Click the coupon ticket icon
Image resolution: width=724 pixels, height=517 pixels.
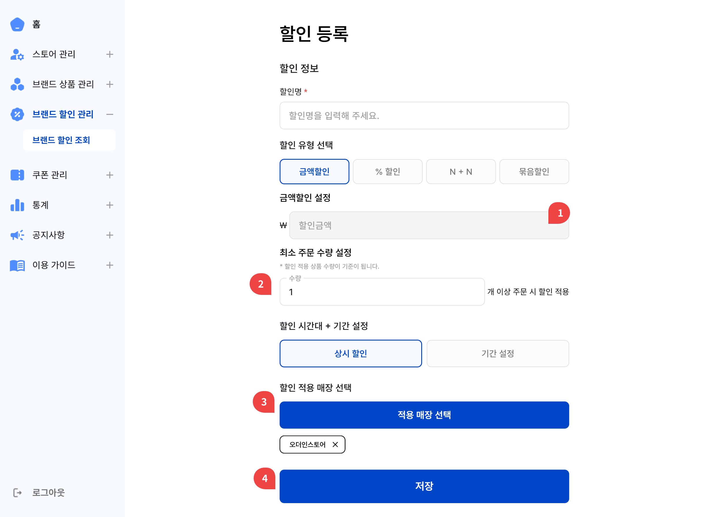click(17, 175)
